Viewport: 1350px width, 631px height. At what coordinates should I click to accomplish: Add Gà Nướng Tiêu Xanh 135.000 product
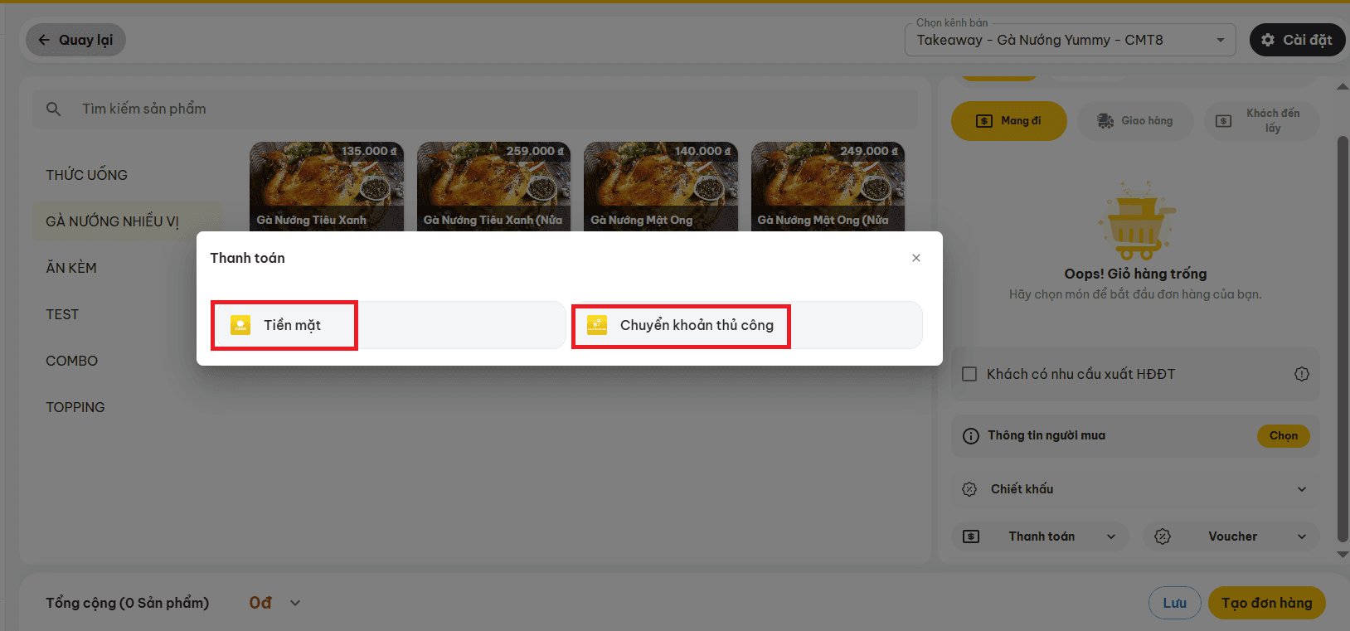(327, 187)
